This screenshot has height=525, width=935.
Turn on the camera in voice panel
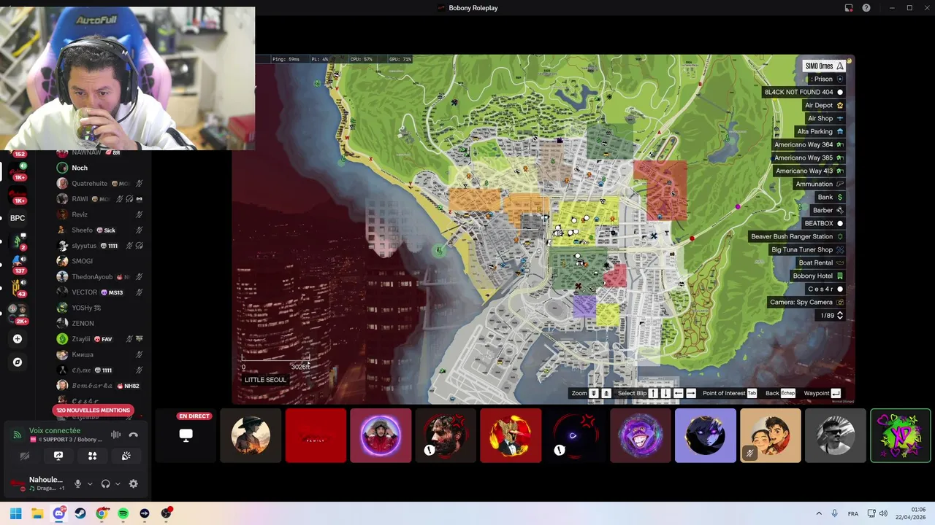24,456
